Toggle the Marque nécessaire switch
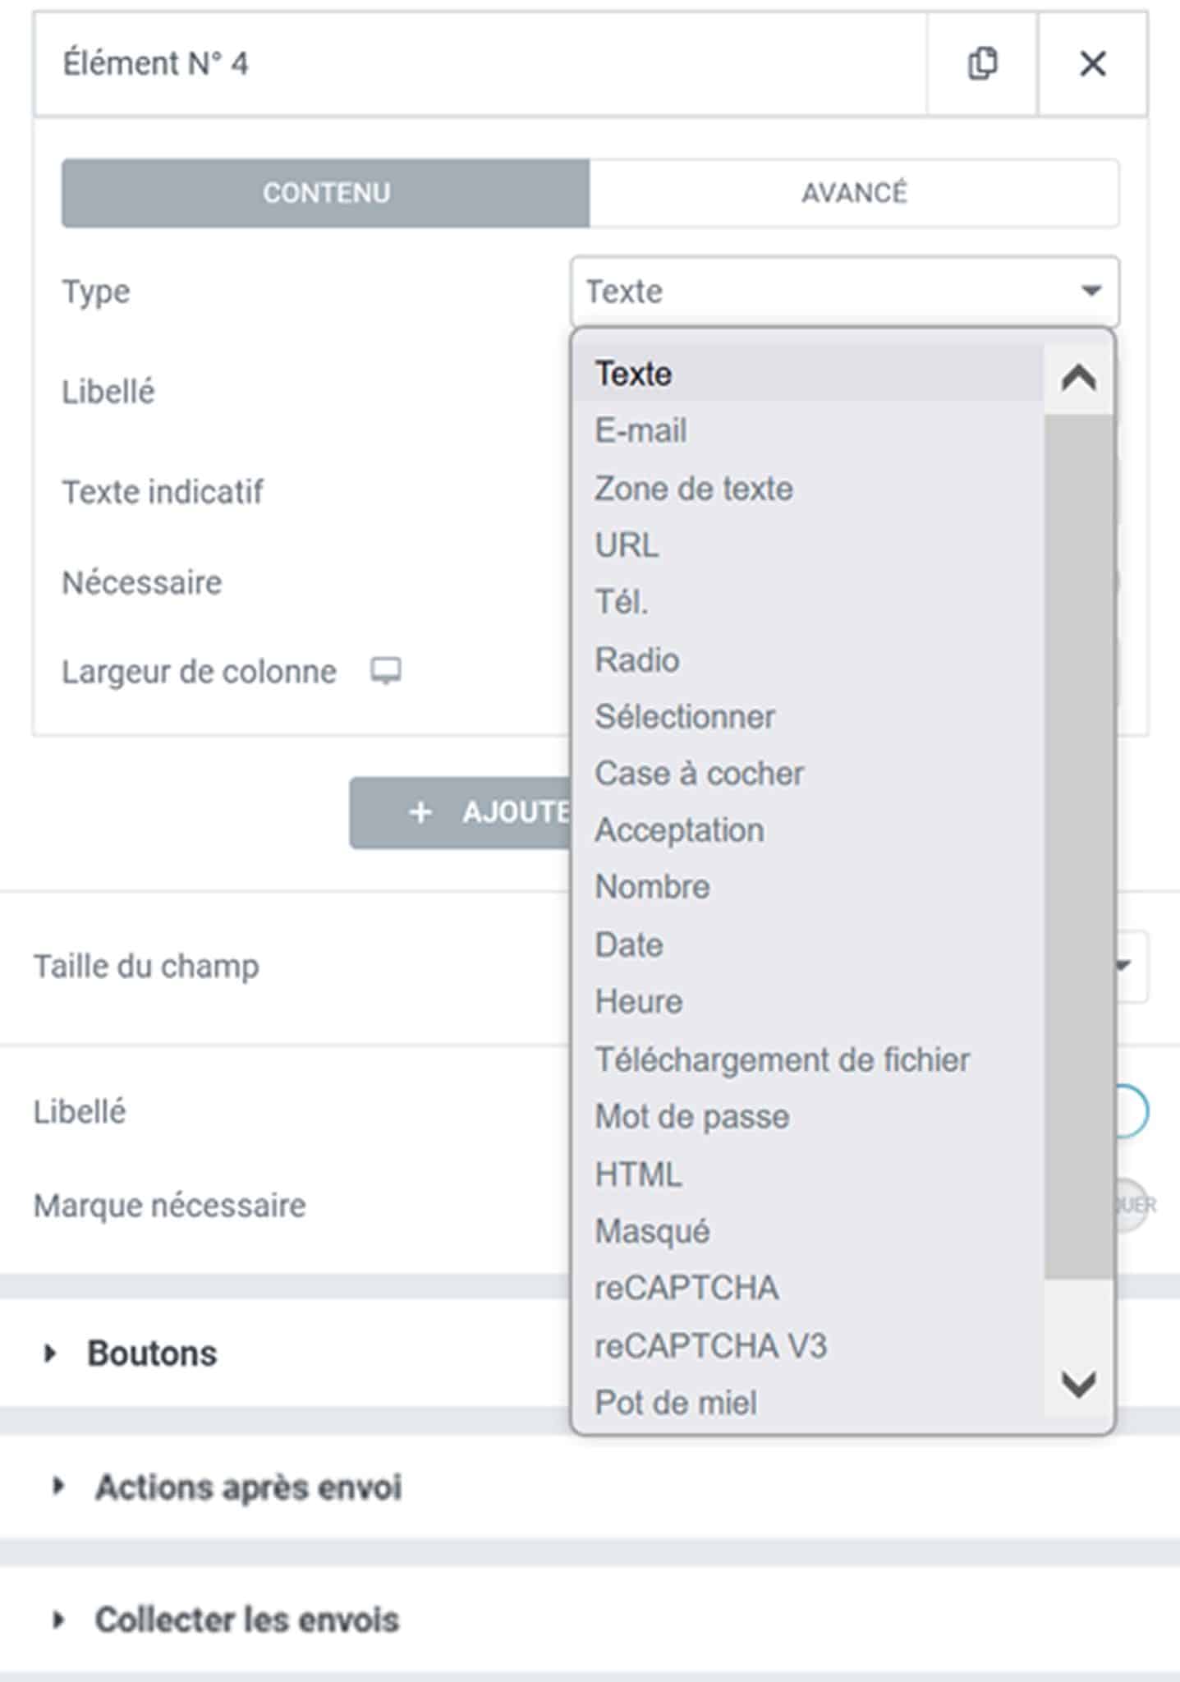 (1132, 1205)
